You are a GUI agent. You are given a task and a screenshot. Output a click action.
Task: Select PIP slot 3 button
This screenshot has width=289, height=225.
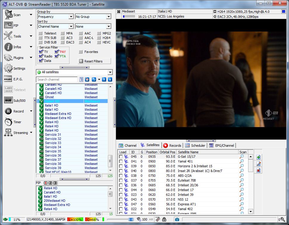coord(55,183)
